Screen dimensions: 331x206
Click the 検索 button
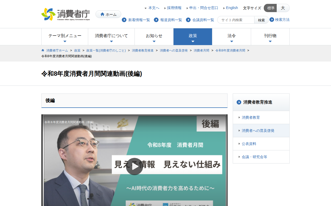[261, 20]
